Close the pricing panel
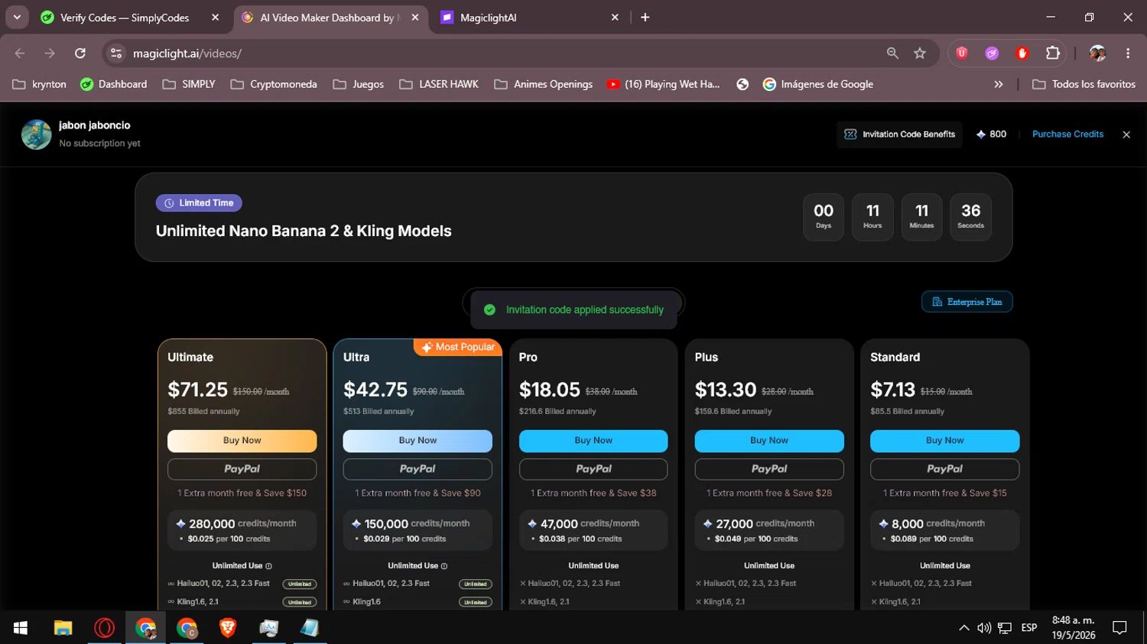The height and width of the screenshot is (644, 1147). (1126, 134)
